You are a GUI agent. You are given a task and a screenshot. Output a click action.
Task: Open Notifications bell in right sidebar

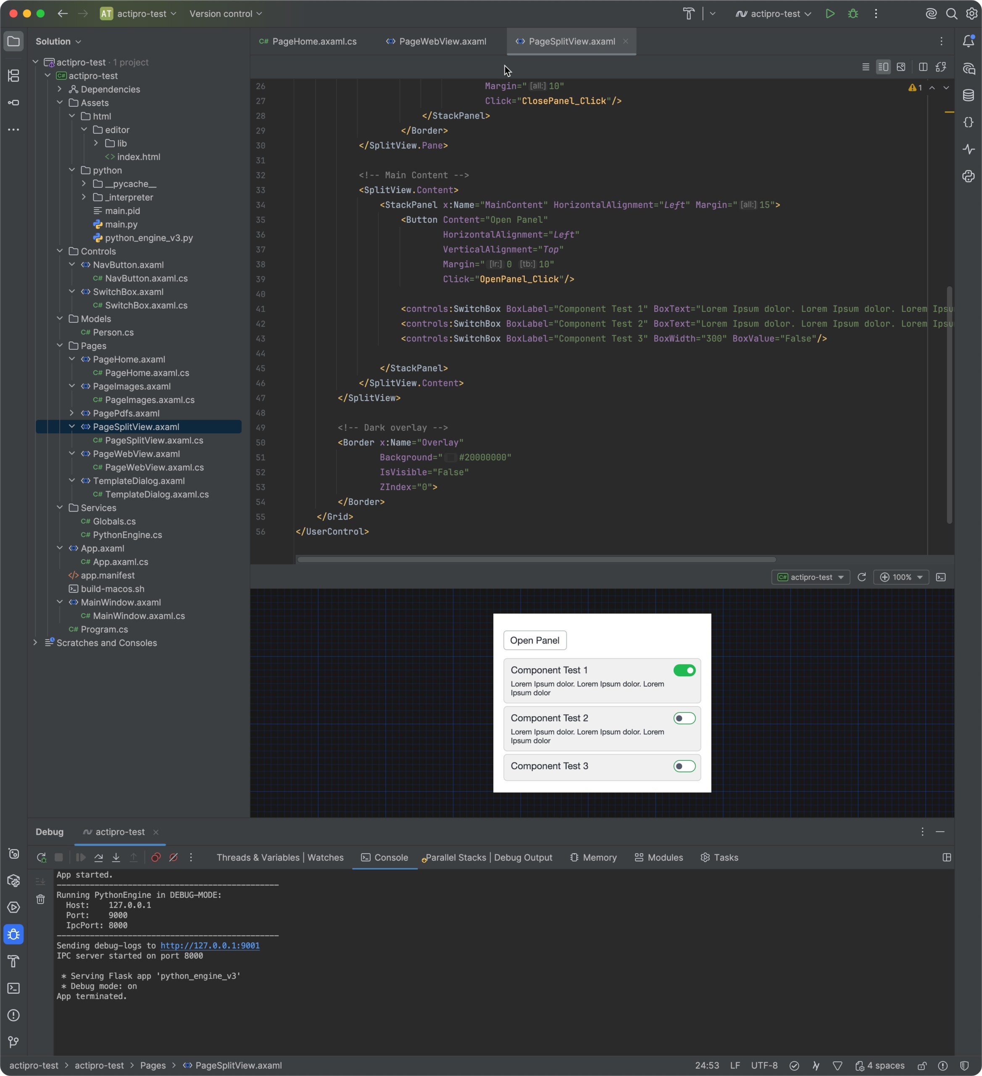pos(969,41)
